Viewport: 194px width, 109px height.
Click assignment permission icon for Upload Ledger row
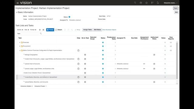[144, 69]
